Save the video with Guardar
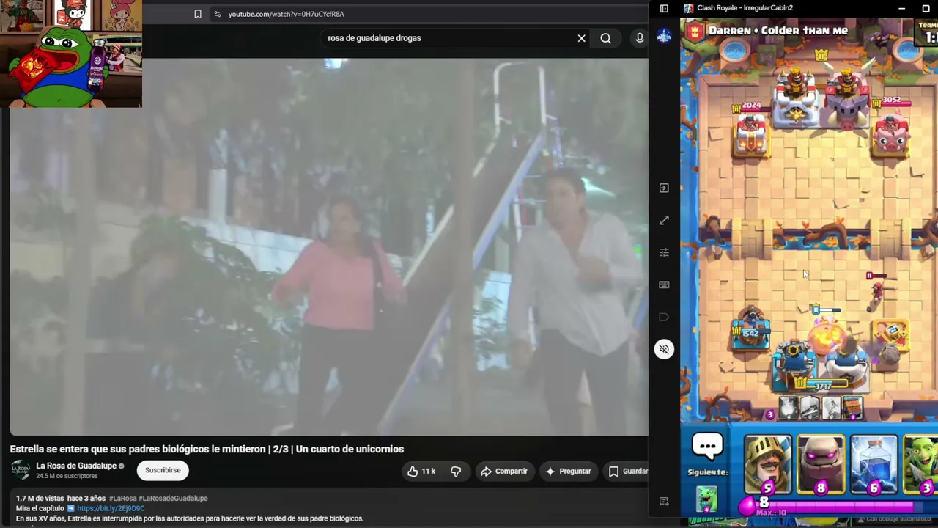Viewport: 938px width, 528px height. 628,471
